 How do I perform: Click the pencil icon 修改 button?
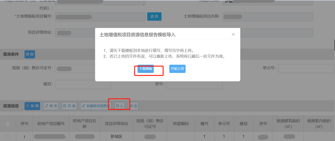[51, 106]
